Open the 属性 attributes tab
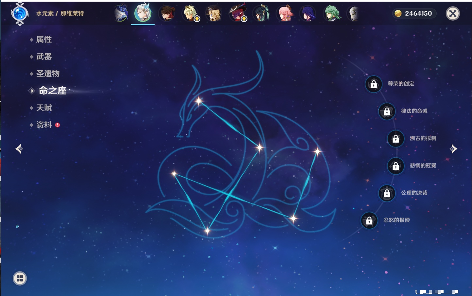The width and height of the screenshot is (472, 296). click(44, 40)
